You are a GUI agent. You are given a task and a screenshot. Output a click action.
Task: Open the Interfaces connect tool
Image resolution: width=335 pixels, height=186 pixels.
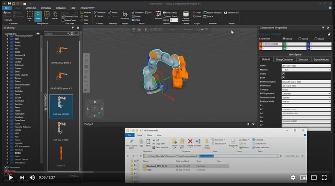click(x=100, y=13)
